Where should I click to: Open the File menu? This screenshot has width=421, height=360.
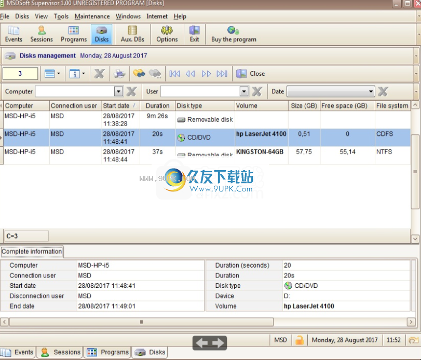(x=5, y=17)
